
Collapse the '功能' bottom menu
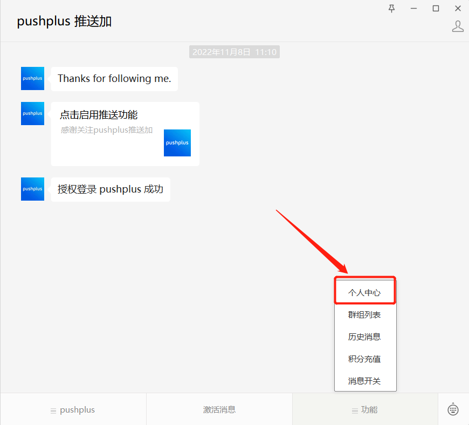click(365, 409)
